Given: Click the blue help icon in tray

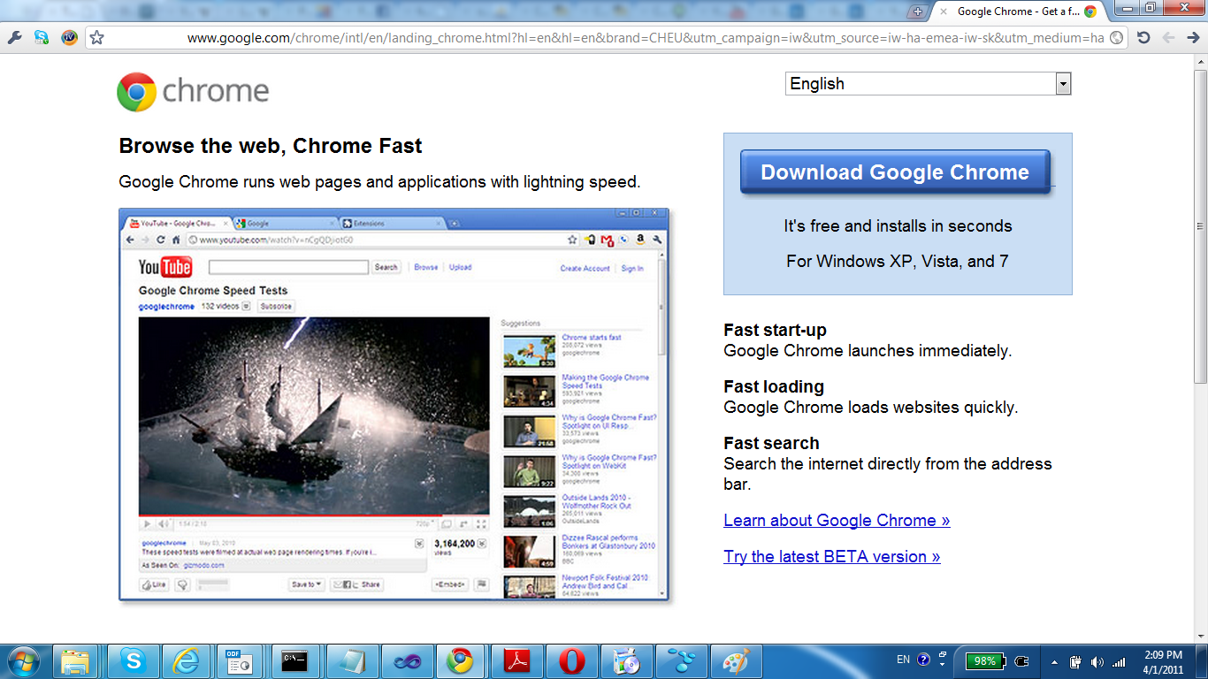Looking at the screenshot, I should point(924,660).
